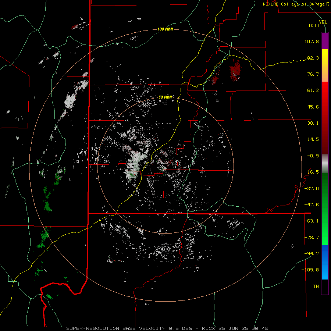Screen dimensions: 331x331
Task: Pick the blue segment of the color bar
Action: click(x=325, y=262)
